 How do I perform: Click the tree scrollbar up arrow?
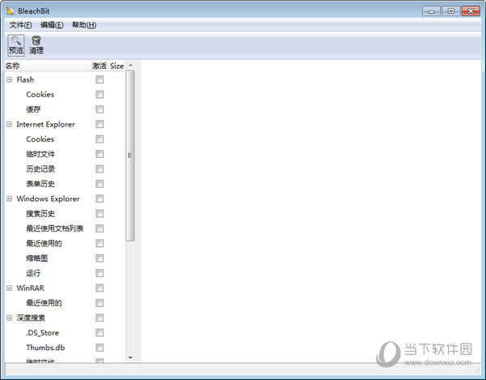tap(130, 65)
